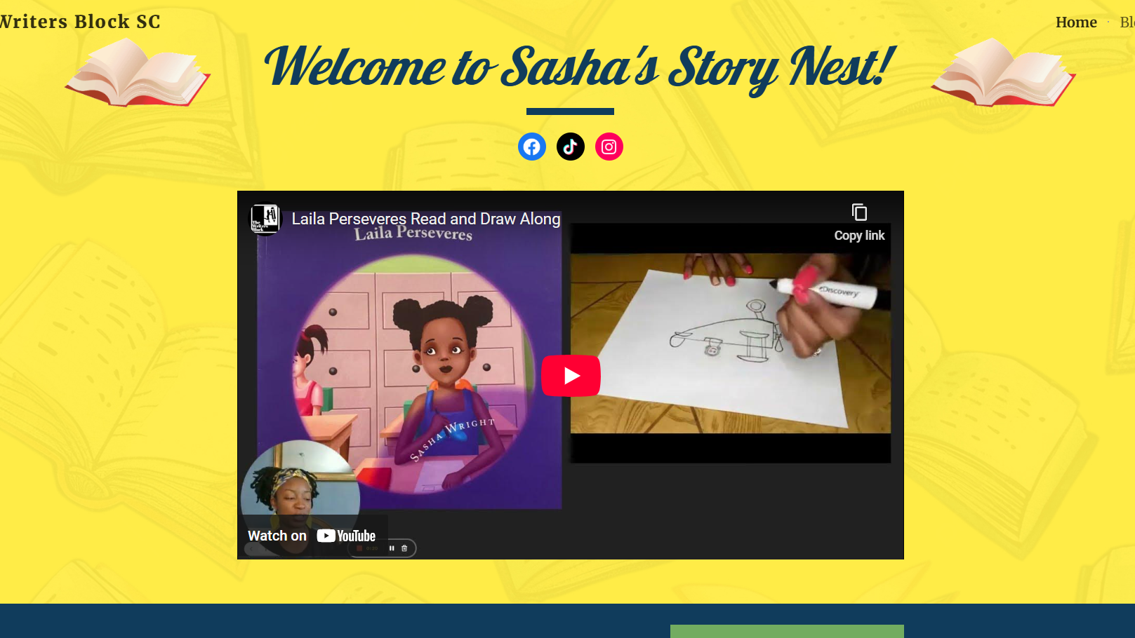Viewport: 1135px width, 638px height.
Task: Click the right open book illustration
Action: click(x=1003, y=73)
